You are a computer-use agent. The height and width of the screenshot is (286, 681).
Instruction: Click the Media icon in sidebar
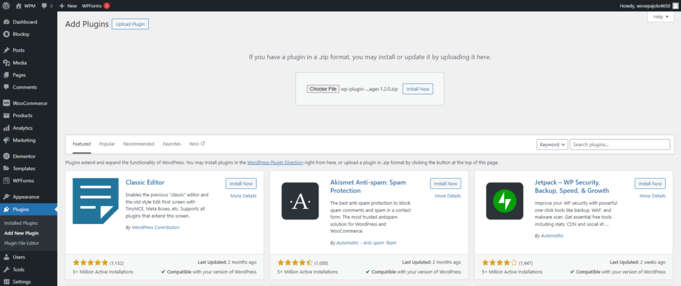coord(6,63)
